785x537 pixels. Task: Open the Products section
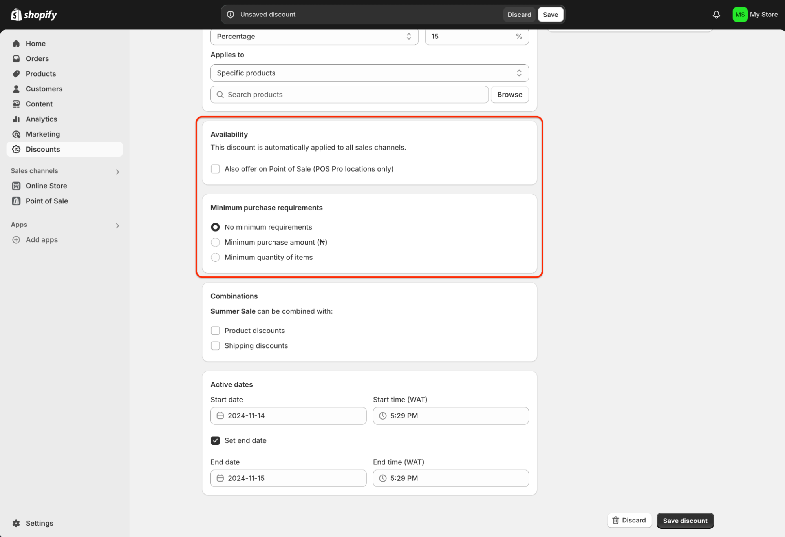40,73
